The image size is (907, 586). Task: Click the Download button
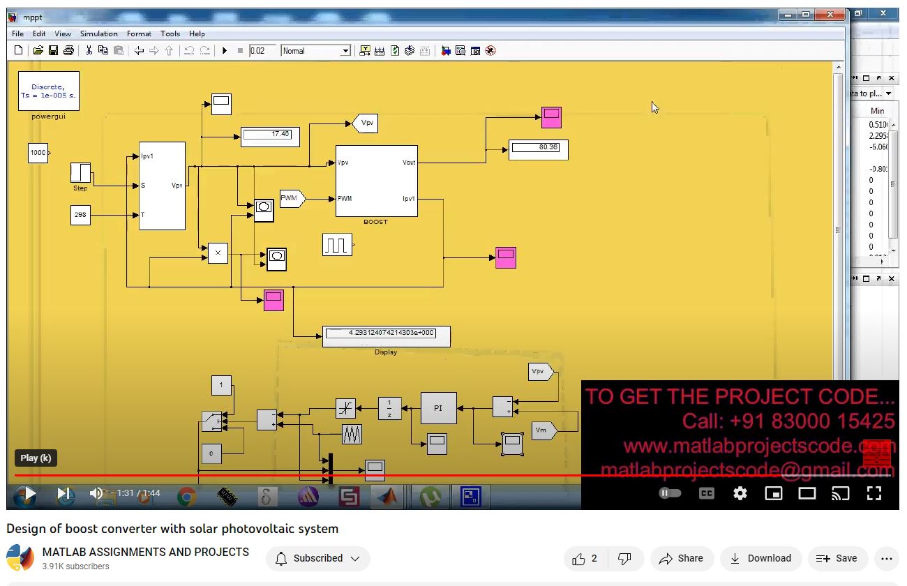point(760,558)
